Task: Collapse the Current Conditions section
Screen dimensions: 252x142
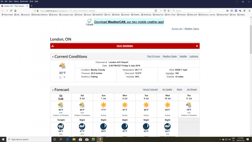Action: (x=53, y=57)
